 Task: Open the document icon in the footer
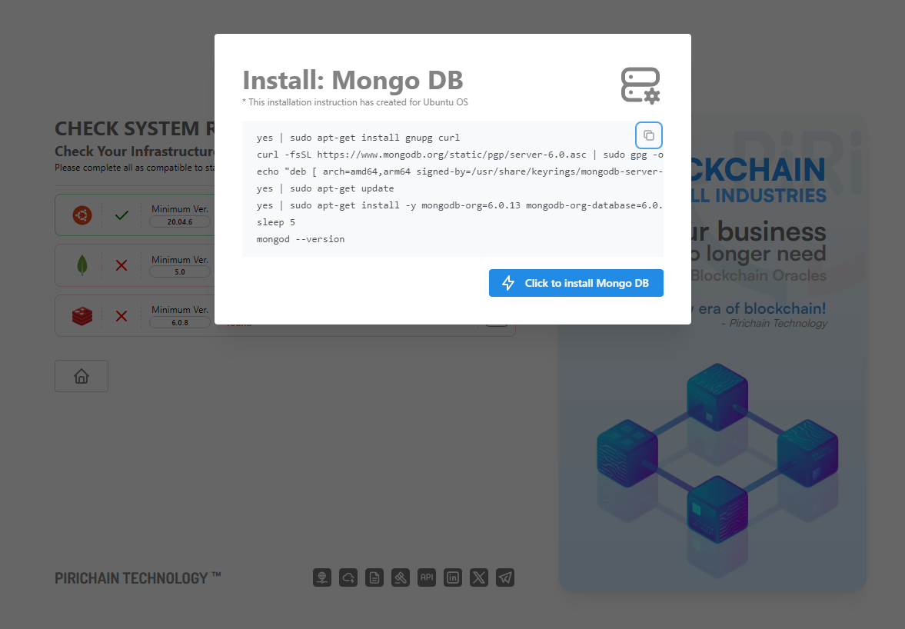tap(374, 577)
